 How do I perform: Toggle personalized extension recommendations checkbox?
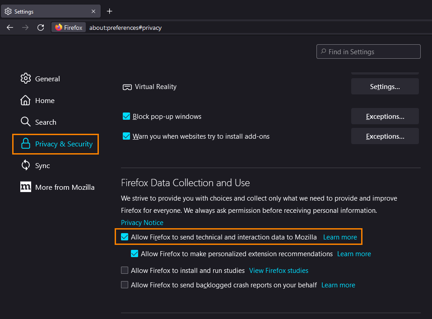point(135,253)
